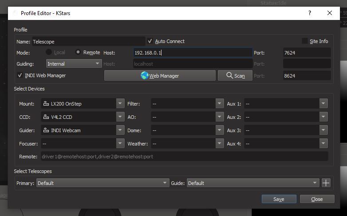Click the Port field showing 7624
This screenshot has height=216, width=347.
click(307, 53)
